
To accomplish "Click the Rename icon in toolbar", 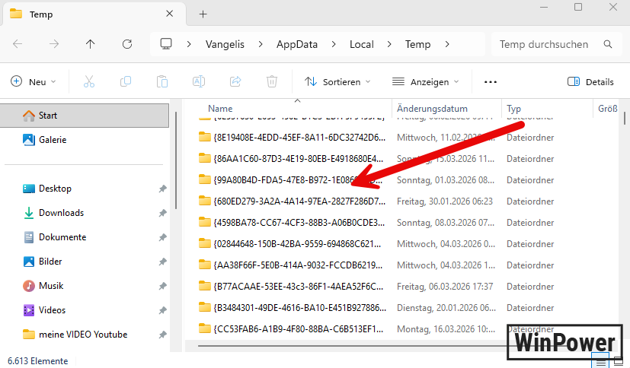I will [199, 82].
